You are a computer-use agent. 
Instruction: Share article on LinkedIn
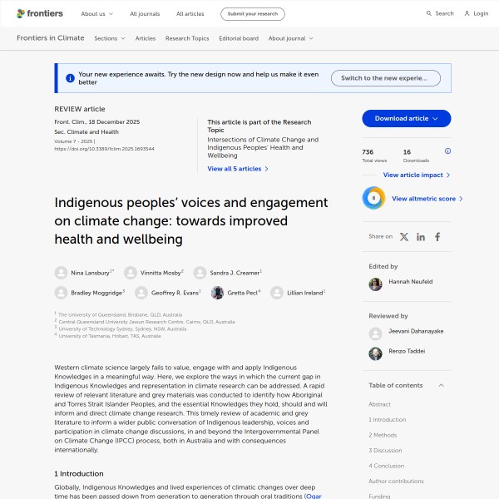pos(421,237)
